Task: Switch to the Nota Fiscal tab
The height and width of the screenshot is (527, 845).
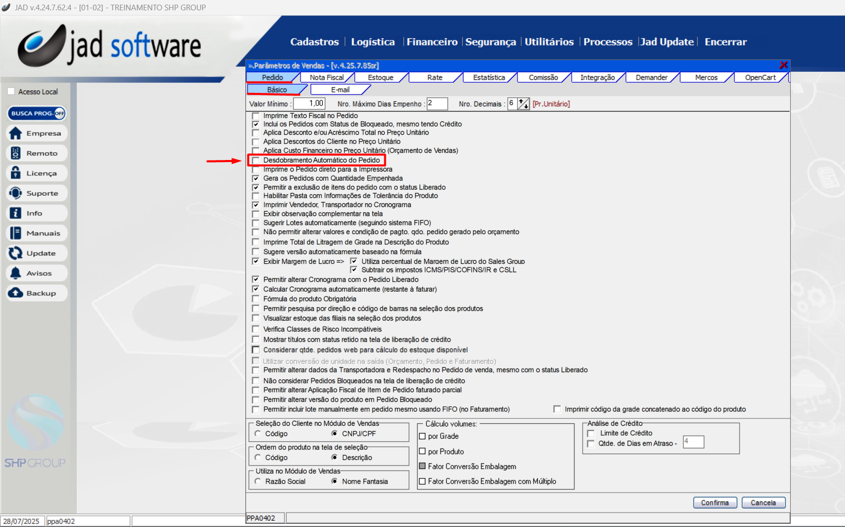Action: pos(326,77)
